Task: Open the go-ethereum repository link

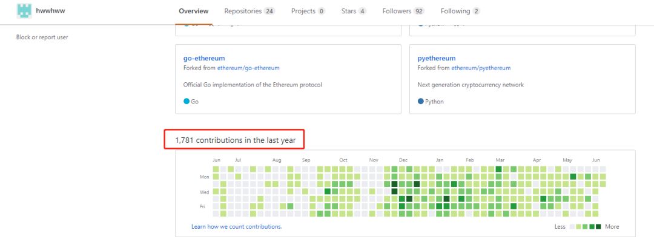Action: point(204,59)
